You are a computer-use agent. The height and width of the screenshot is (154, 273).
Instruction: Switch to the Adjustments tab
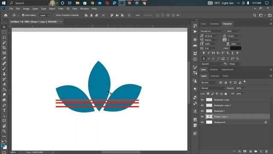[227, 69]
